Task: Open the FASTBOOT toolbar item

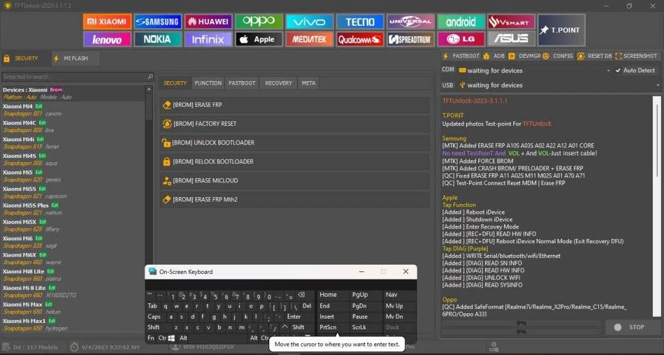Action: (461, 56)
